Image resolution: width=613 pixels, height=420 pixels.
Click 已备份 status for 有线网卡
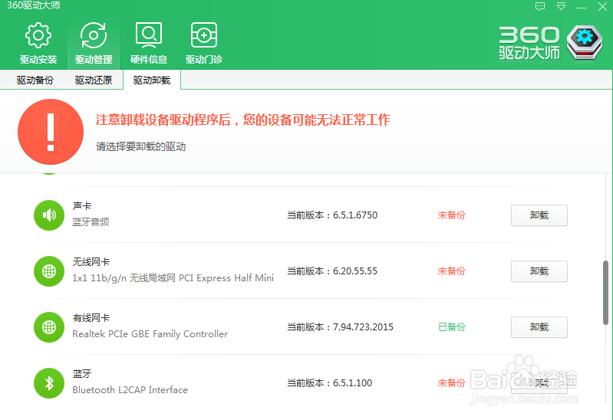tap(452, 327)
